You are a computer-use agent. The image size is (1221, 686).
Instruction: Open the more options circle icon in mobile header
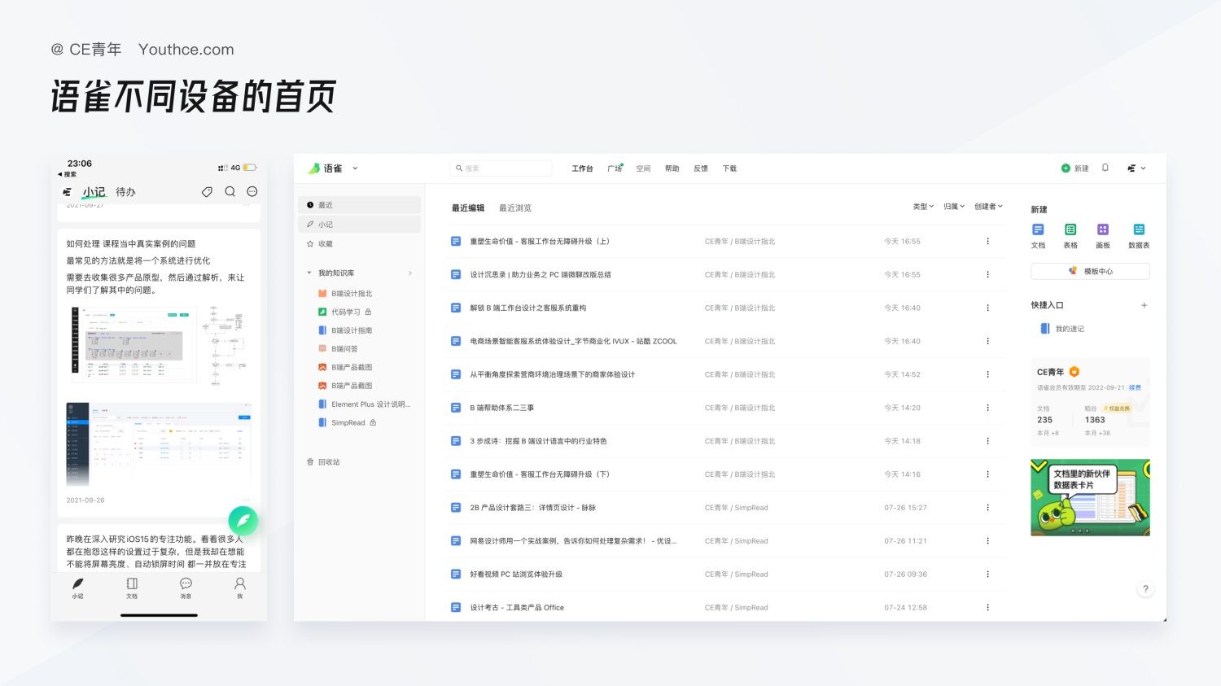coord(252,192)
